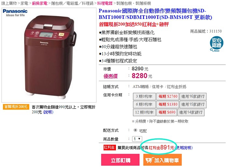Click the magnifier Read icon under the badge

tap(215, 50)
